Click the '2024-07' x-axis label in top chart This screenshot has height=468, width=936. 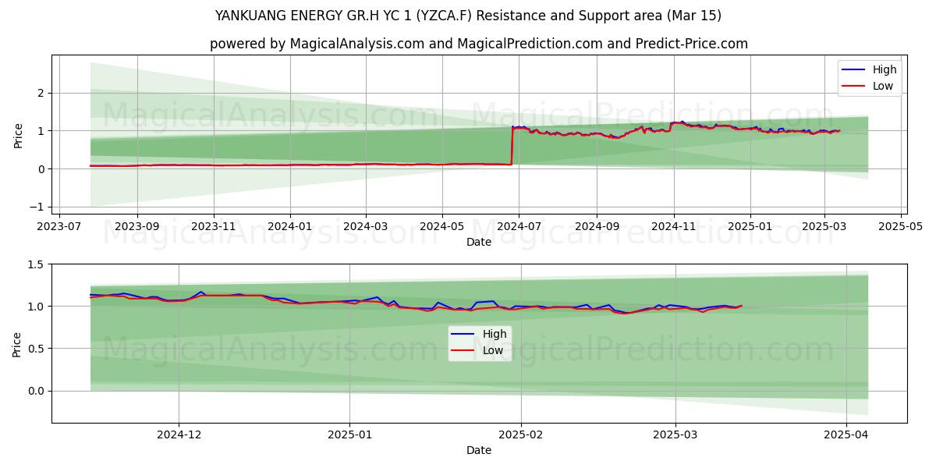[518, 227]
